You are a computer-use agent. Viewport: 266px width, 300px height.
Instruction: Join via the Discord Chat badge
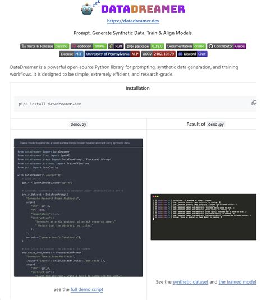coord(192,54)
